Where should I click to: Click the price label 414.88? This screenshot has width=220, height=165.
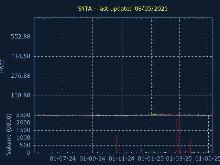coord(21,56)
